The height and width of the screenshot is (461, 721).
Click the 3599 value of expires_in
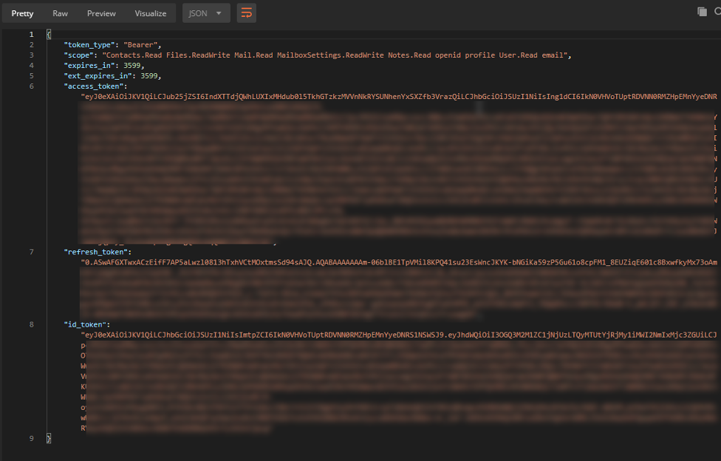[x=132, y=65]
